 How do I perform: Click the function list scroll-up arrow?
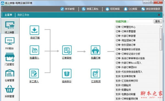[161, 26]
